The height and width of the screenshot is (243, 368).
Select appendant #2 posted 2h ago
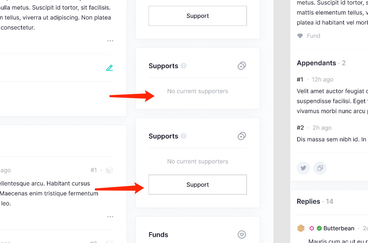point(300,127)
